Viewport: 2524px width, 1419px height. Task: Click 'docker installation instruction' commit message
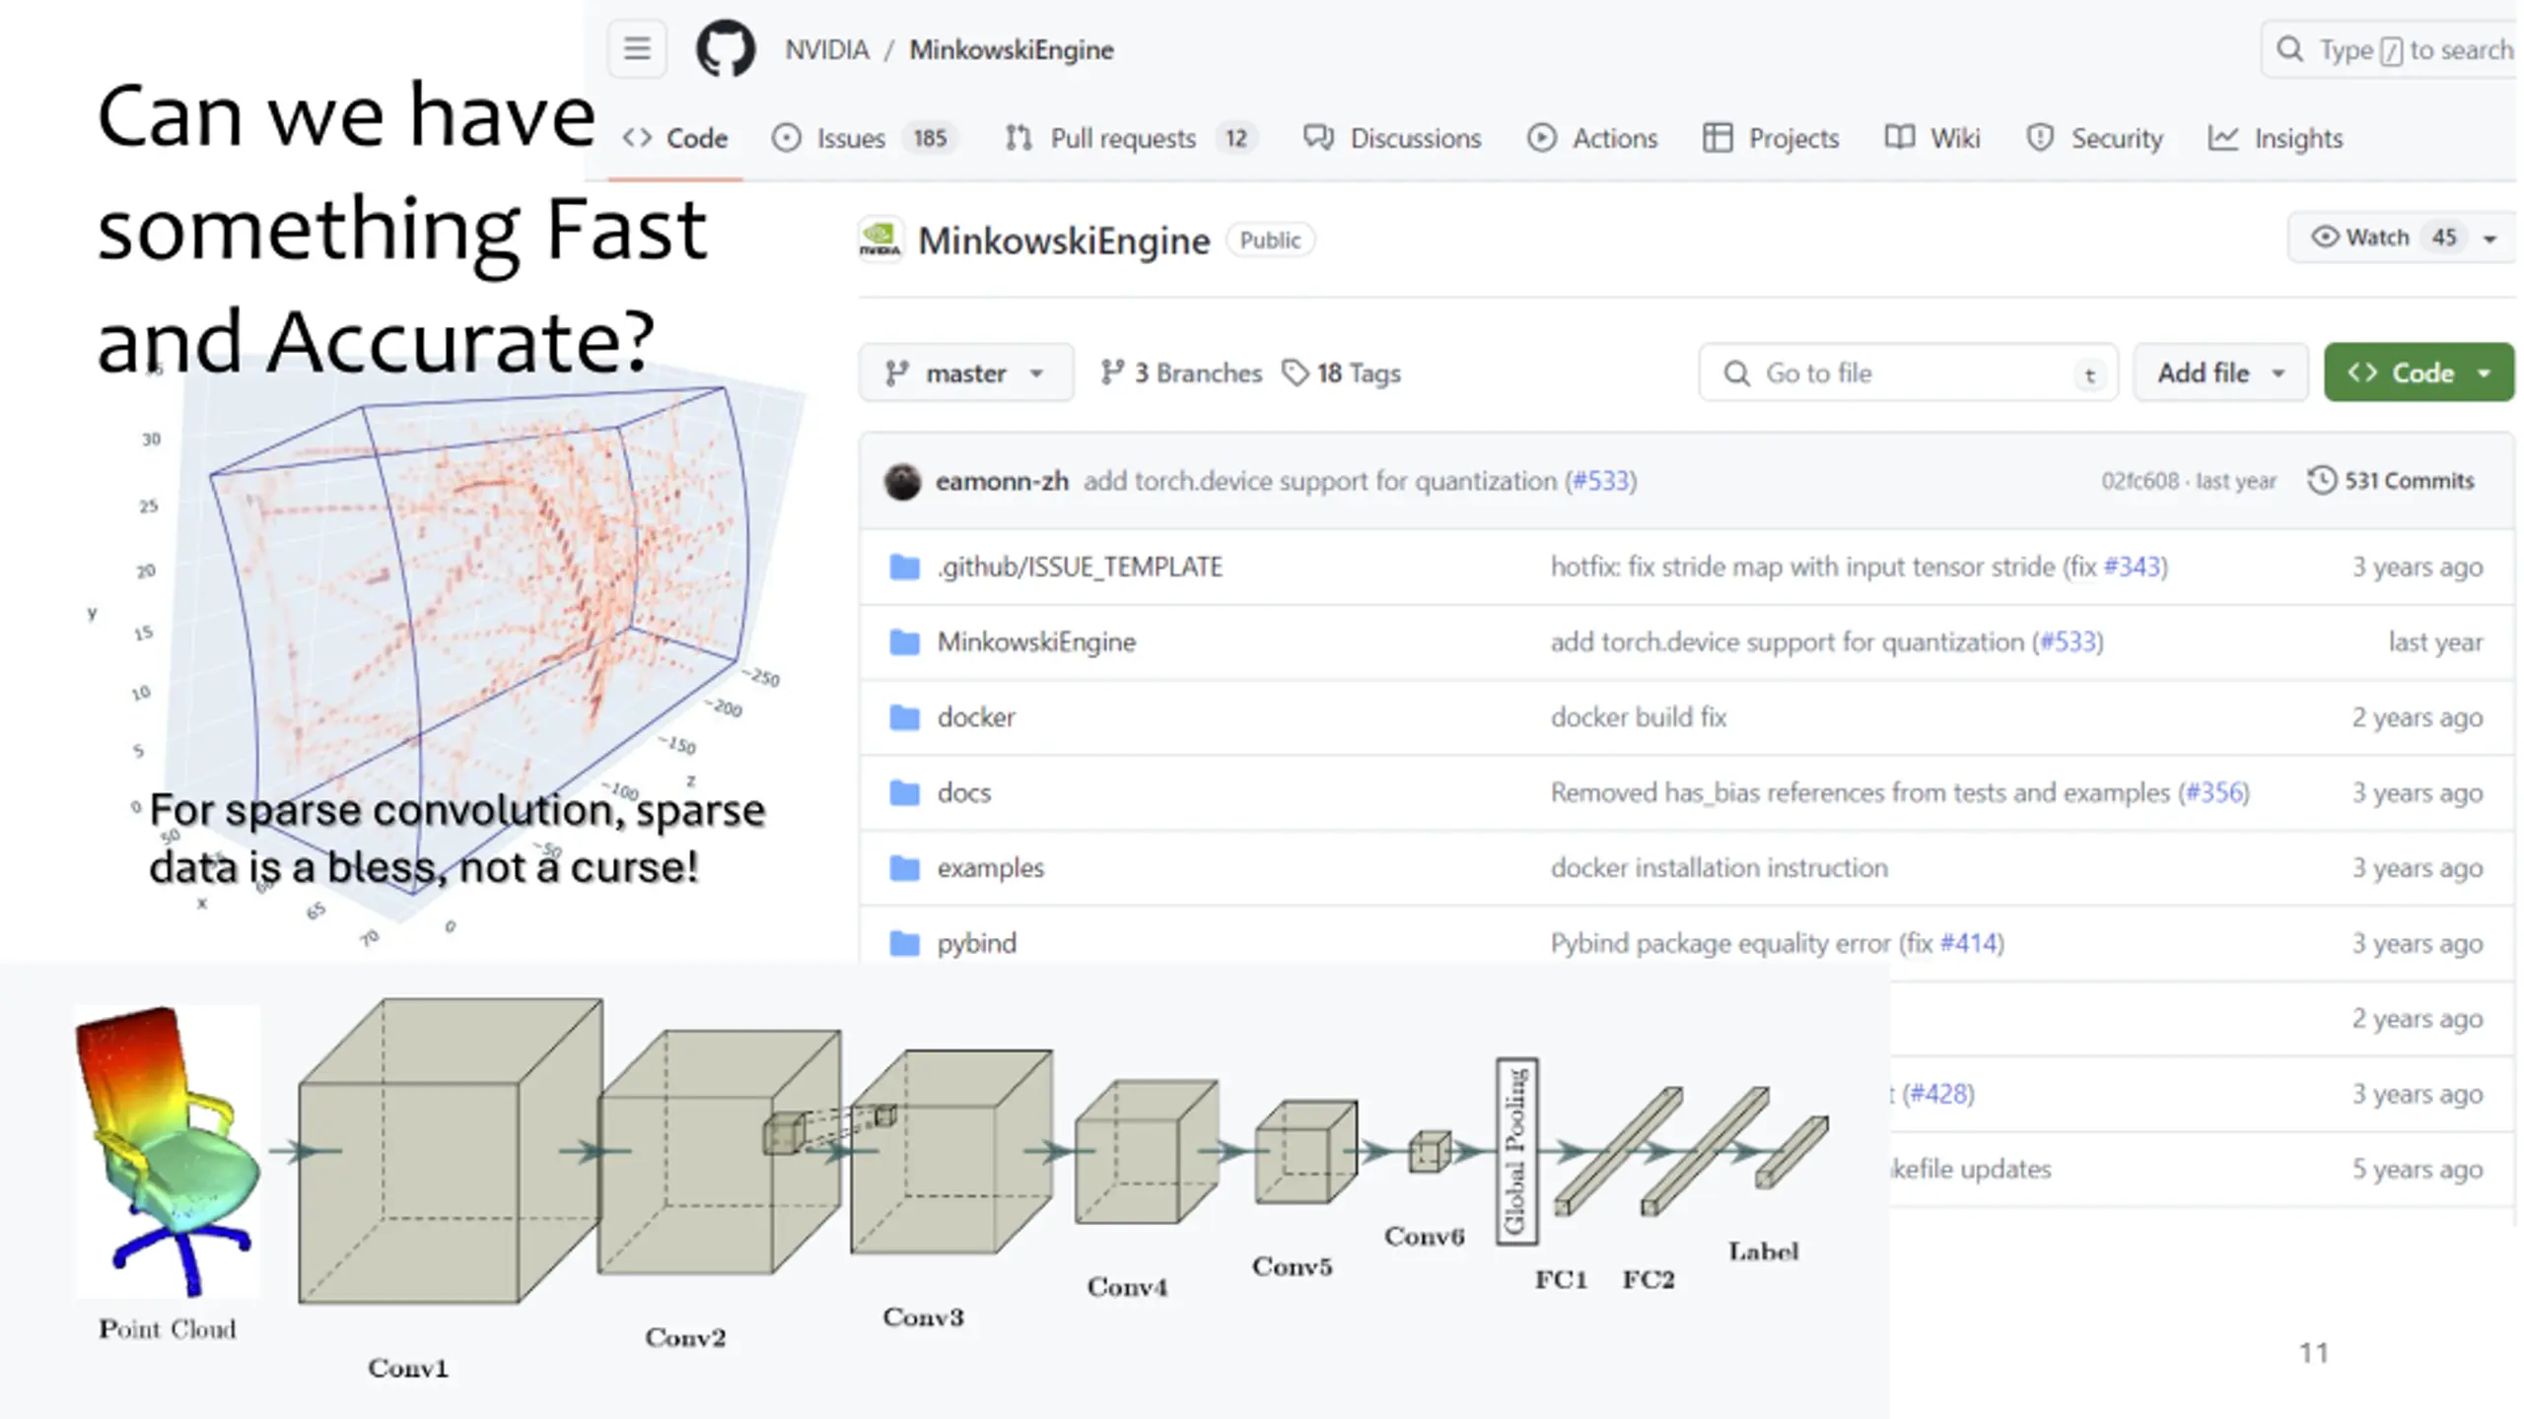1719,868
